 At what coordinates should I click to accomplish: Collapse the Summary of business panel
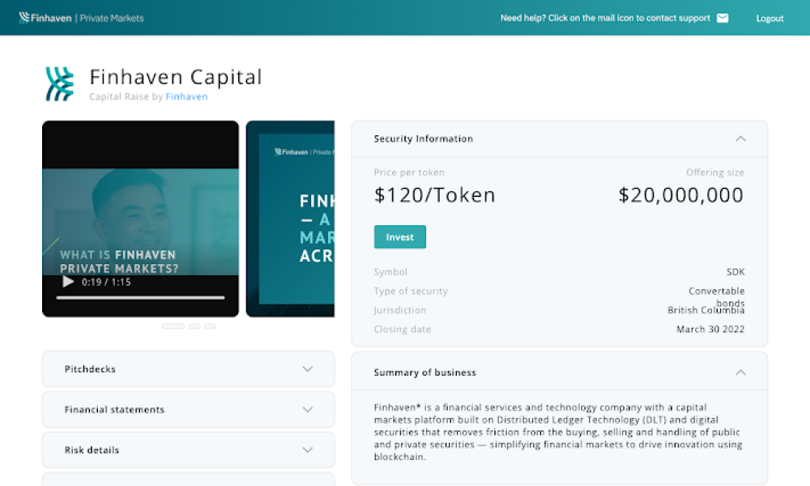[740, 373]
